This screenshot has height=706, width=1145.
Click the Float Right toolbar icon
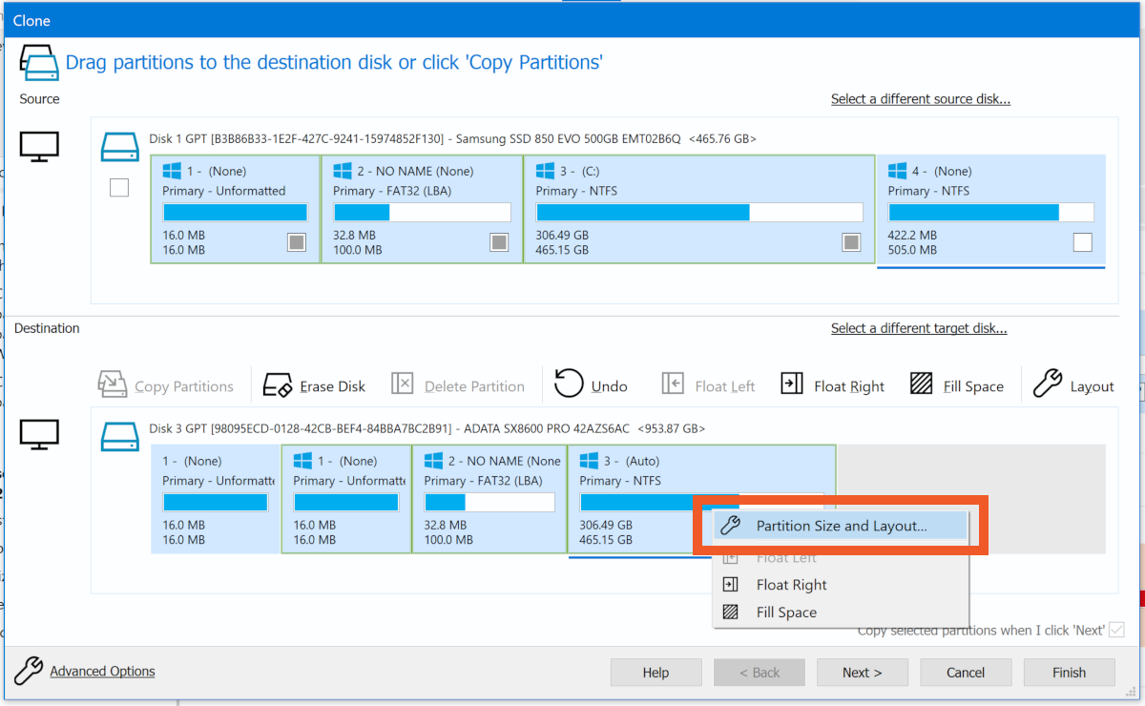tap(792, 384)
